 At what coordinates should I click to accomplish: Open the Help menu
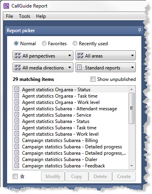41,16
